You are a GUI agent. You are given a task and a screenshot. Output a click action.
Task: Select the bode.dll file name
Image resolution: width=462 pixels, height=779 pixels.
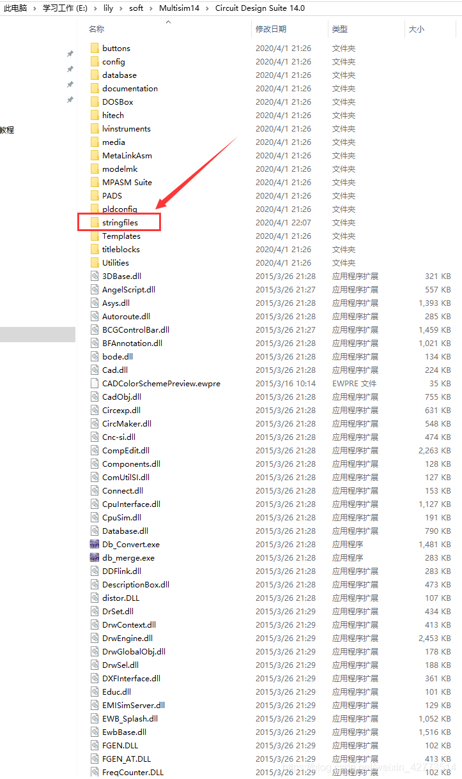click(x=118, y=356)
